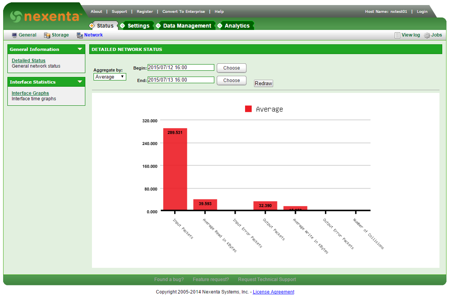
Task: Click the Analytics tab diamond icon
Action: (x=220, y=26)
